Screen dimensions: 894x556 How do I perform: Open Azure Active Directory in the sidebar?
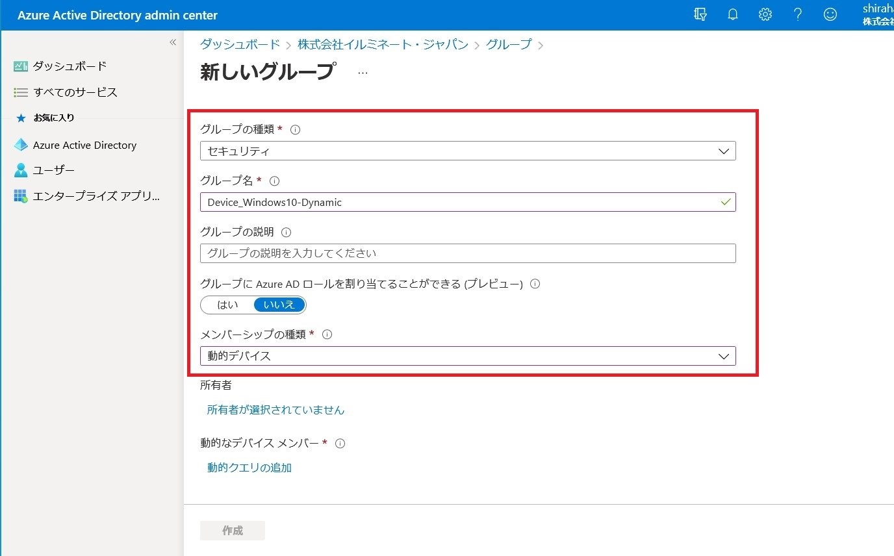(84, 145)
